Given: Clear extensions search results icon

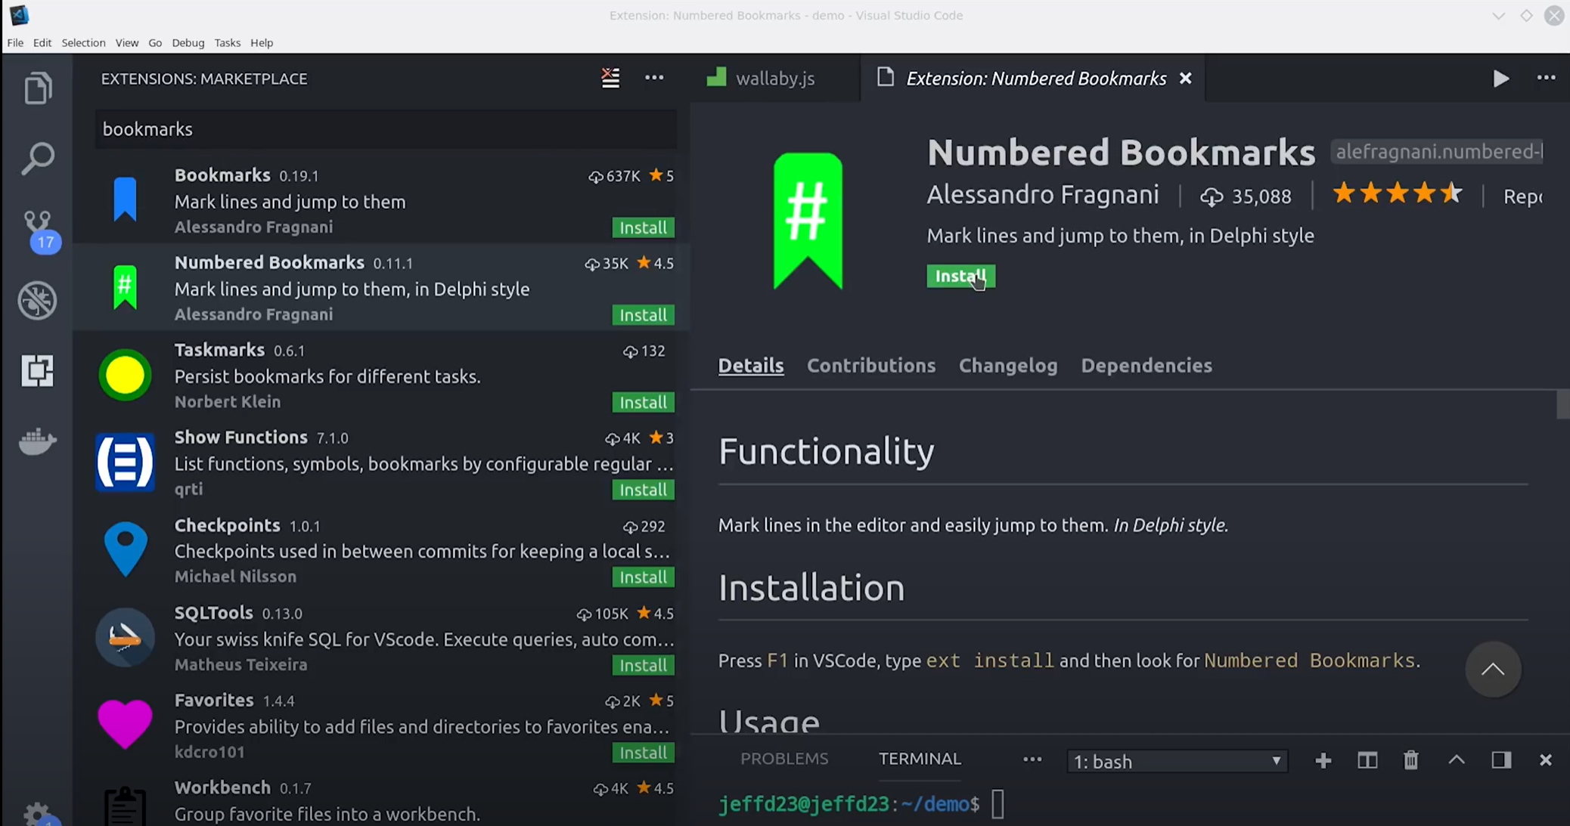Looking at the screenshot, I should 610,78.
